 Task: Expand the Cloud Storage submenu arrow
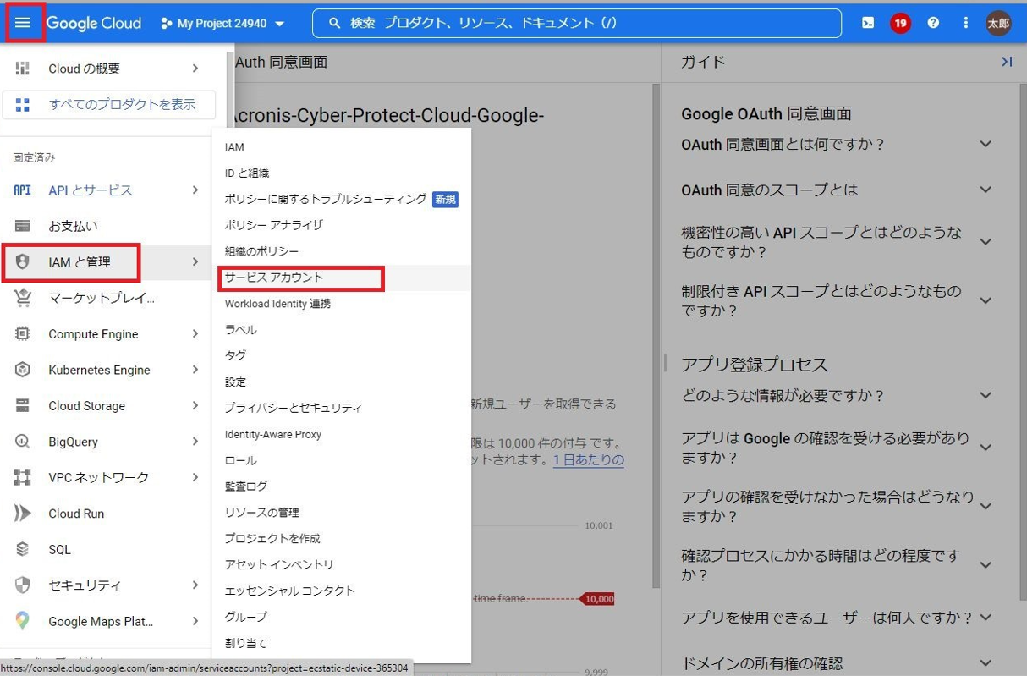click(x=195, y=406)
